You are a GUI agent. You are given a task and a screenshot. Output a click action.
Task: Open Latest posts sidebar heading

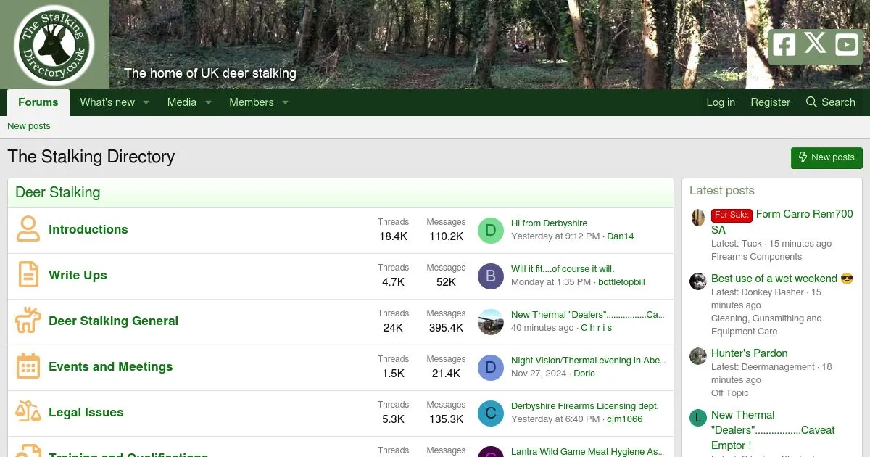[722, 191]
